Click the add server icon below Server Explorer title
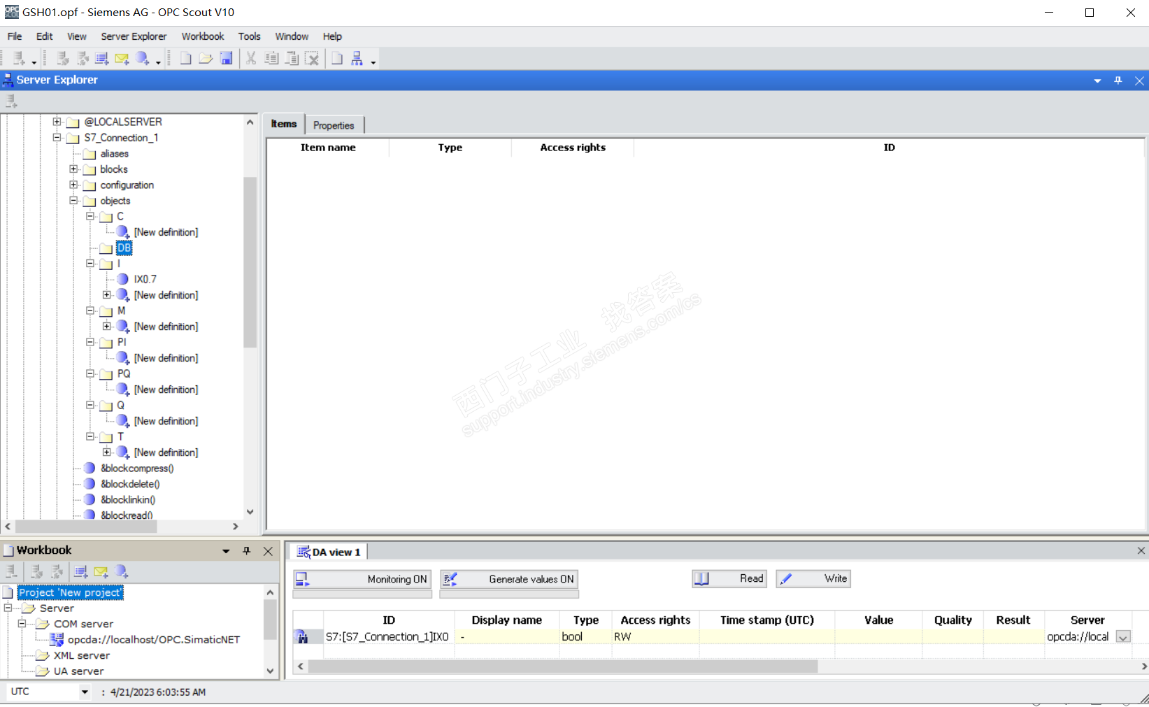 [11, 101]
